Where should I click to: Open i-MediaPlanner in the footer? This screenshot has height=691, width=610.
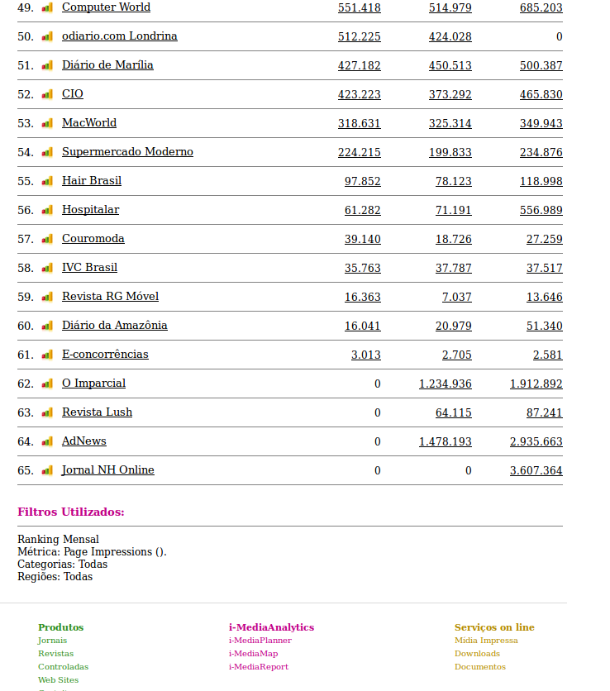[x=260, y=641]
